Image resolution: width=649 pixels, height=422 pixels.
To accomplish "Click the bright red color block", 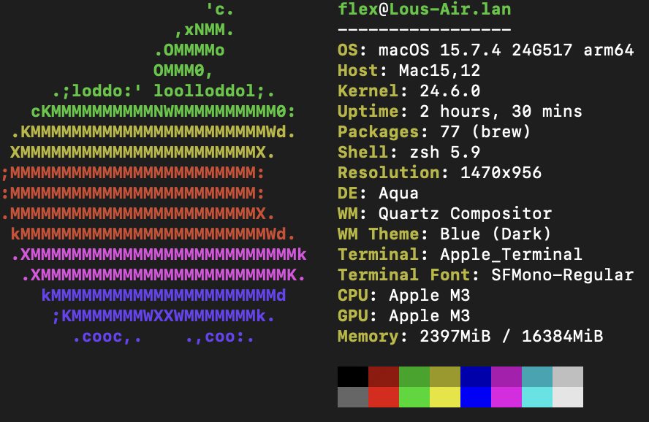I will (384, 397).
